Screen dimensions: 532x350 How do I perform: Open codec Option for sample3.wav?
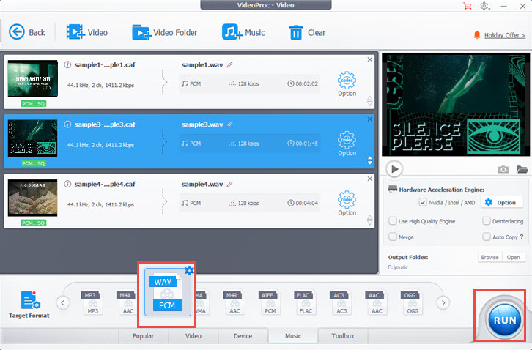[x=347, y=144]
